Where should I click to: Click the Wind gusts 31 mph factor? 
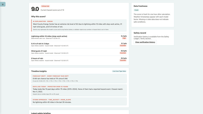[x=79, y=52]
